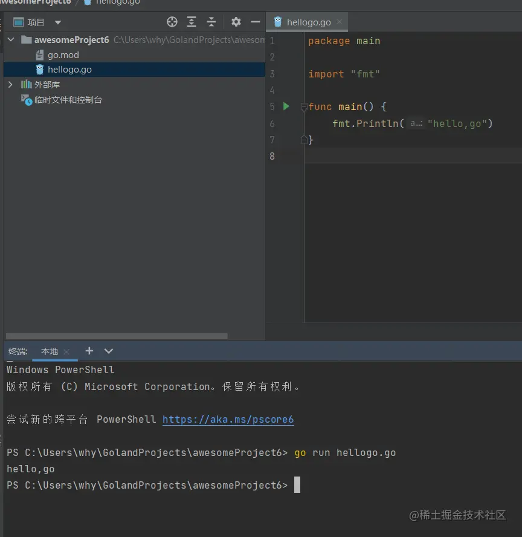Image resolution: width=522 pixels, height=537 pixels.
Task: Click the 终端: label in terminal header
Action: [18, 351]
